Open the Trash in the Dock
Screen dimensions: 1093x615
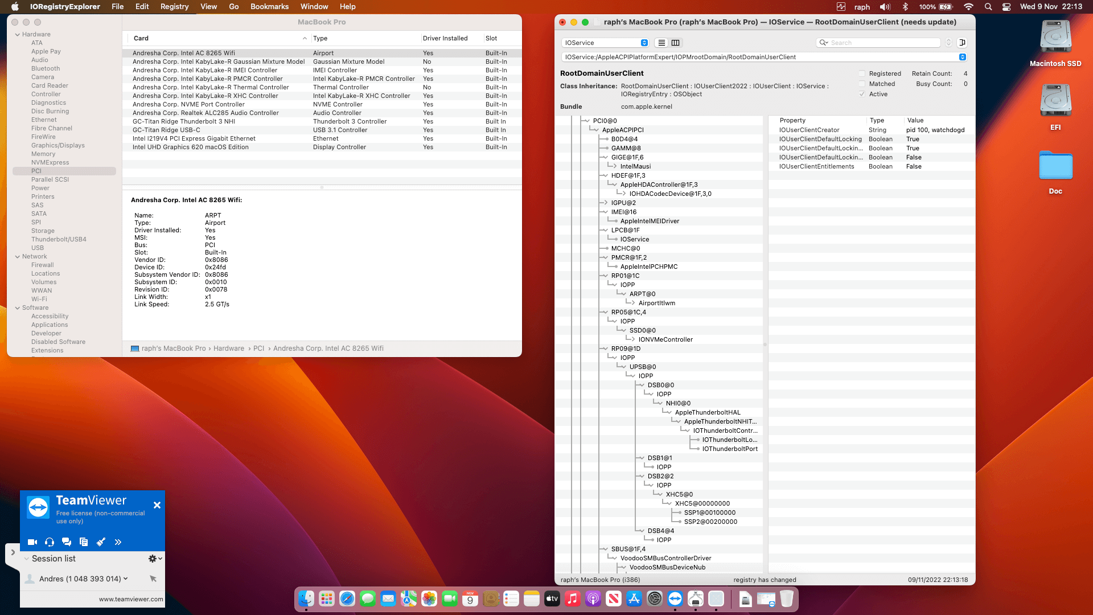[x=787, y=598]
